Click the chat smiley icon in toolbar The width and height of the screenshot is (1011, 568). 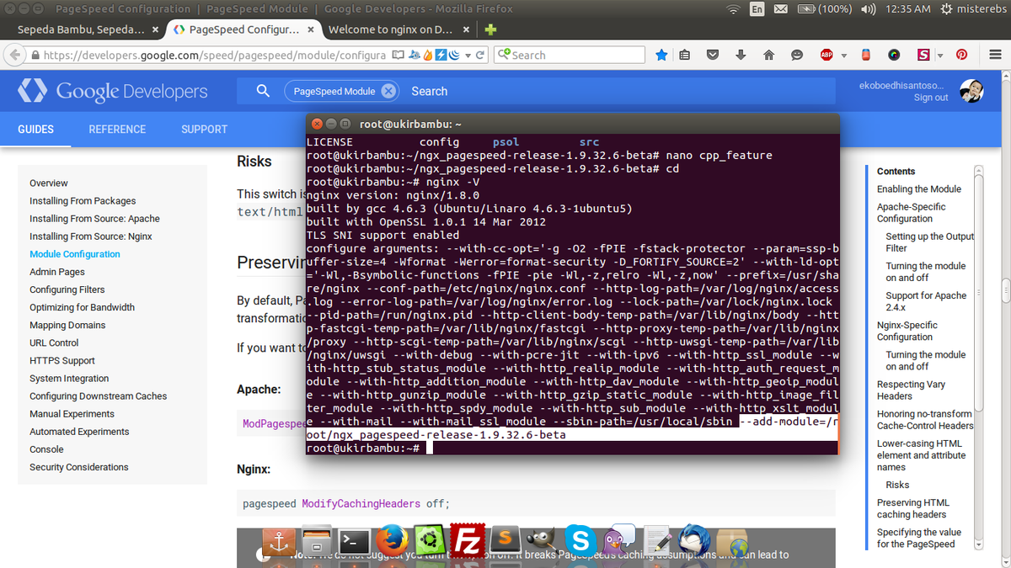(x=796, y=55)
